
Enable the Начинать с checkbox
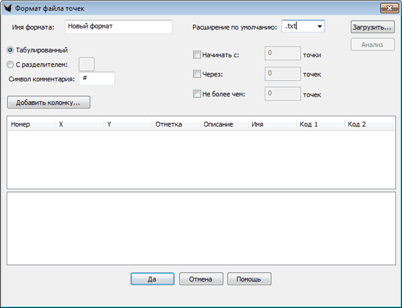pyautogui.click(x=197, y=55)
